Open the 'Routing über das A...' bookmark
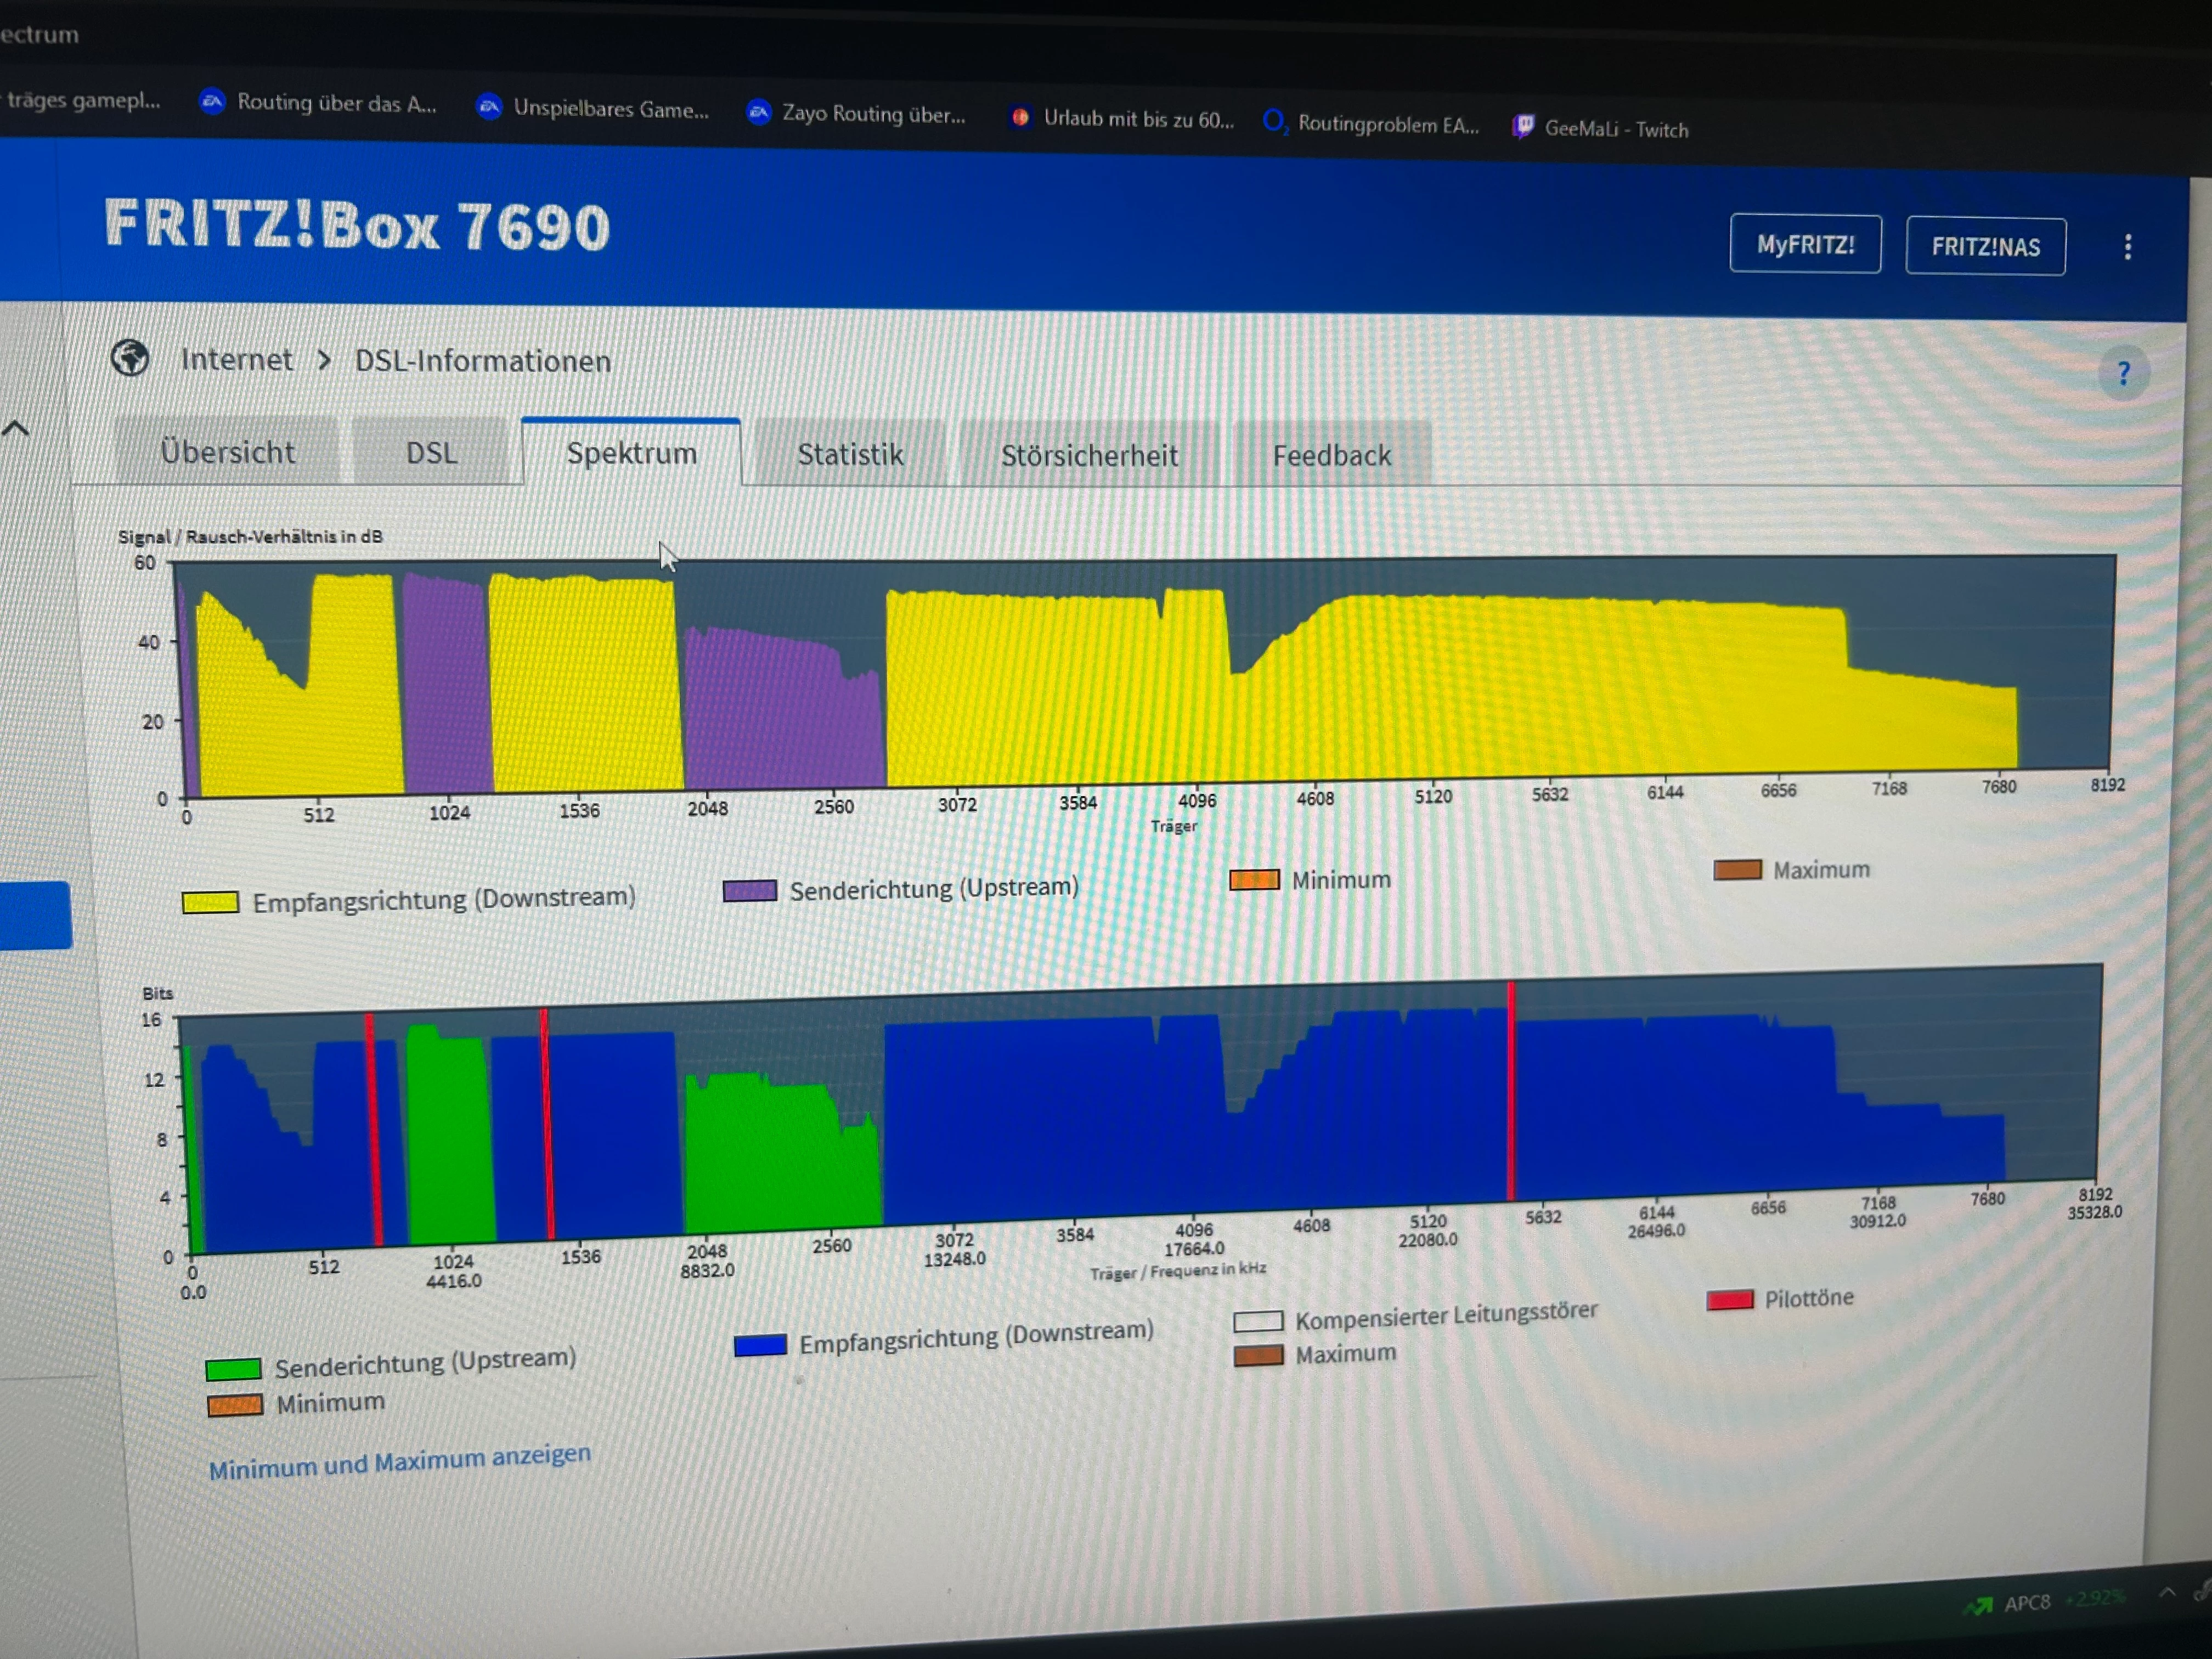This screenshot has height=1659, width=2212. click(319, 103)
